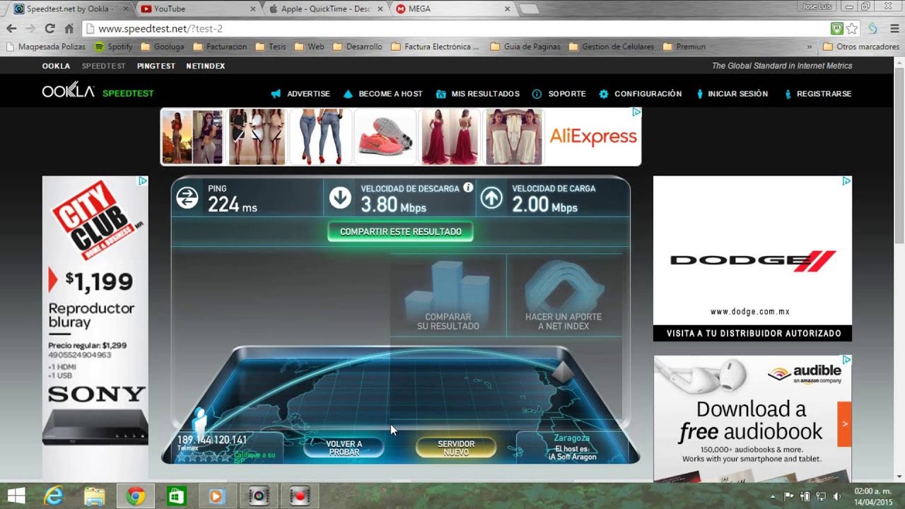Click HACER UN APORTE A NET INDEX tile

coord(564,296)
